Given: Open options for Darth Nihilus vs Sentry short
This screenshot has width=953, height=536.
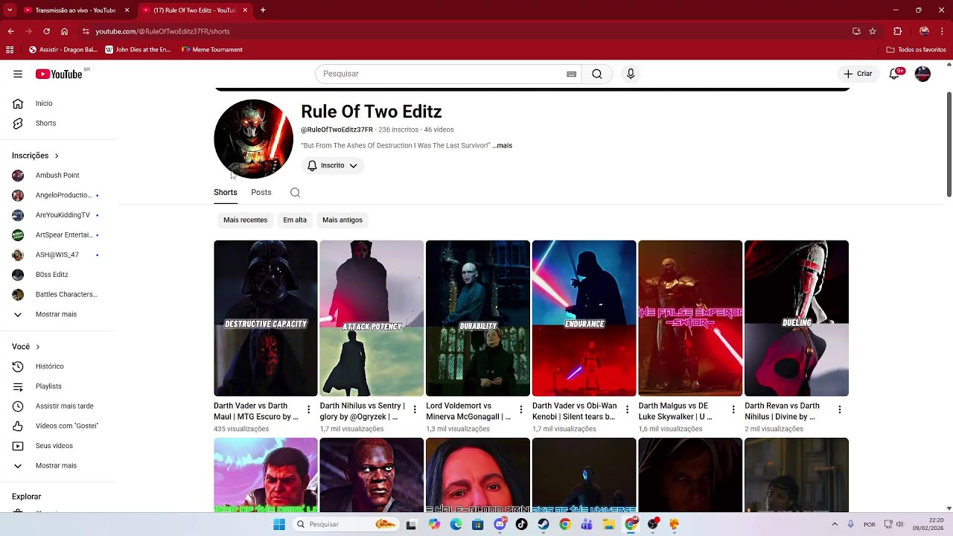Looking at the screenshot, I should [x=415, y=409].
